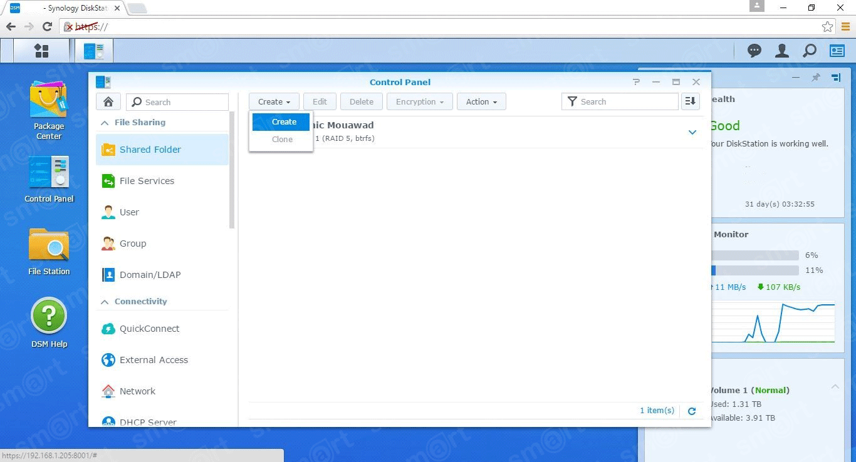856x462 pixels.
Task: Click the '1 item(s)' count text
Action: (x=657, y=411)
